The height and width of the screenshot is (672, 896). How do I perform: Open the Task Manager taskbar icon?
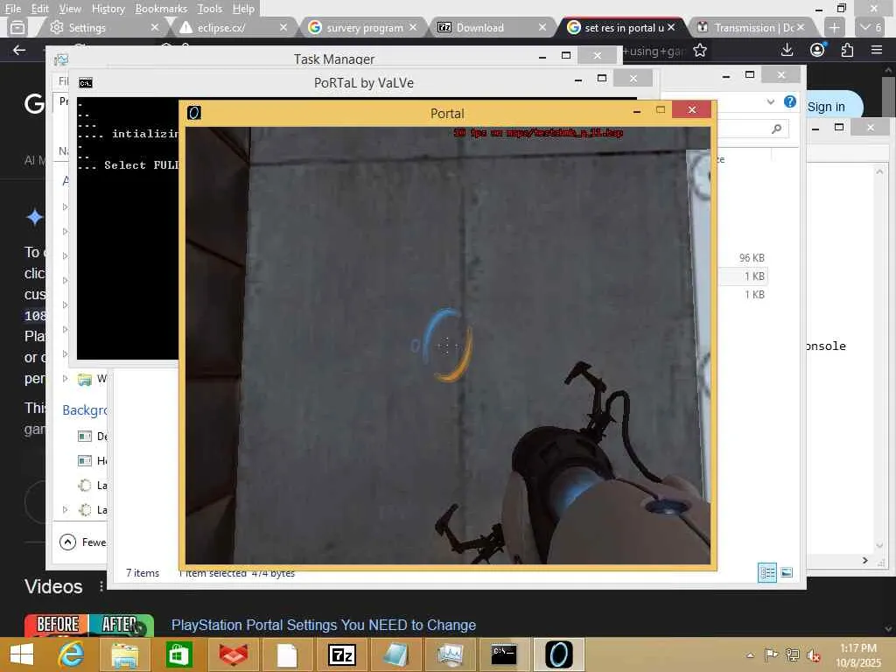point(450,654)
